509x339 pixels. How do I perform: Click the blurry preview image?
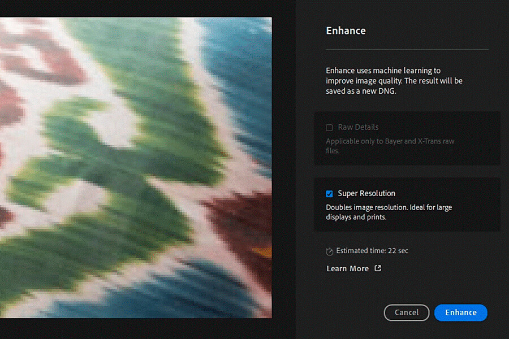pos(136,167)
